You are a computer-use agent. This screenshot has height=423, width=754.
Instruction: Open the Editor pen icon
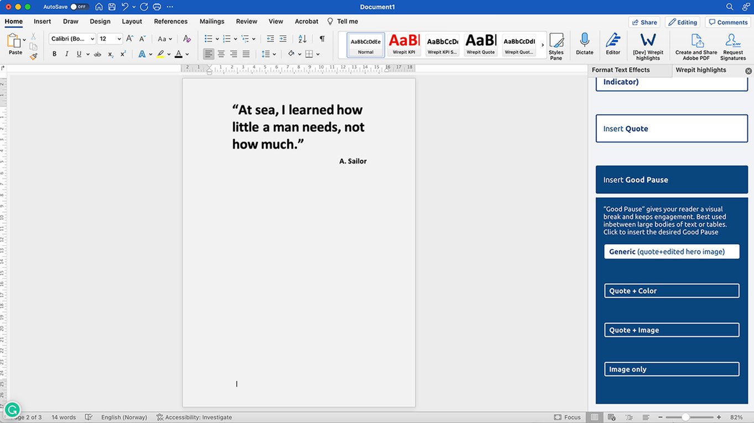(613, 45)
